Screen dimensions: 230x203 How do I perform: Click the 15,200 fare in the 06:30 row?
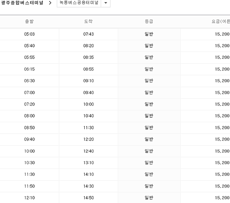coord(222,81)
